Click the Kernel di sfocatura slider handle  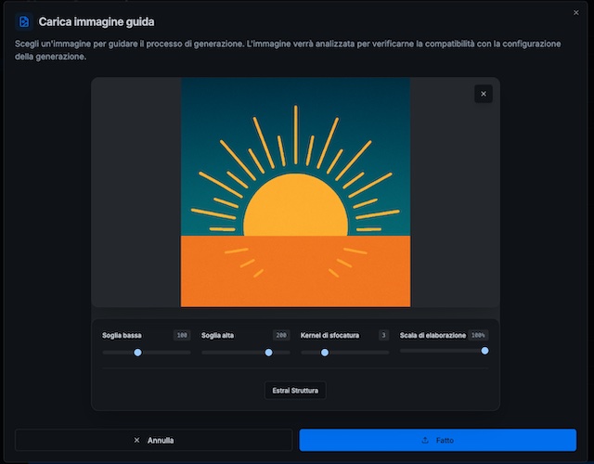tap(325, 353)
